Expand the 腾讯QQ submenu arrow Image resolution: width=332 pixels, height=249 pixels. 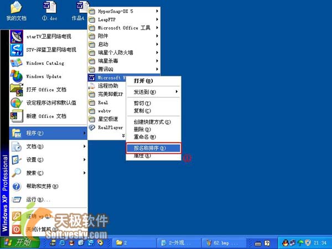157,69
